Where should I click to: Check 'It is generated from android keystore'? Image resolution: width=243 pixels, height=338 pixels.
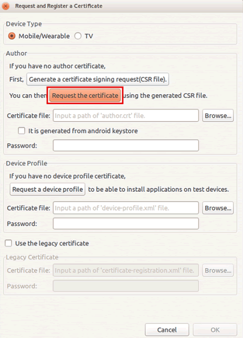tap(22, 131)
